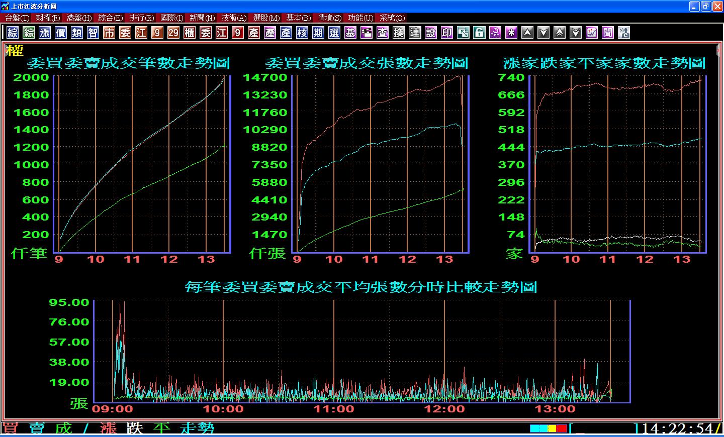Launch the browser 'e' toolbar icon
This screenshot has width=724, height=437.
pos(624,33)
